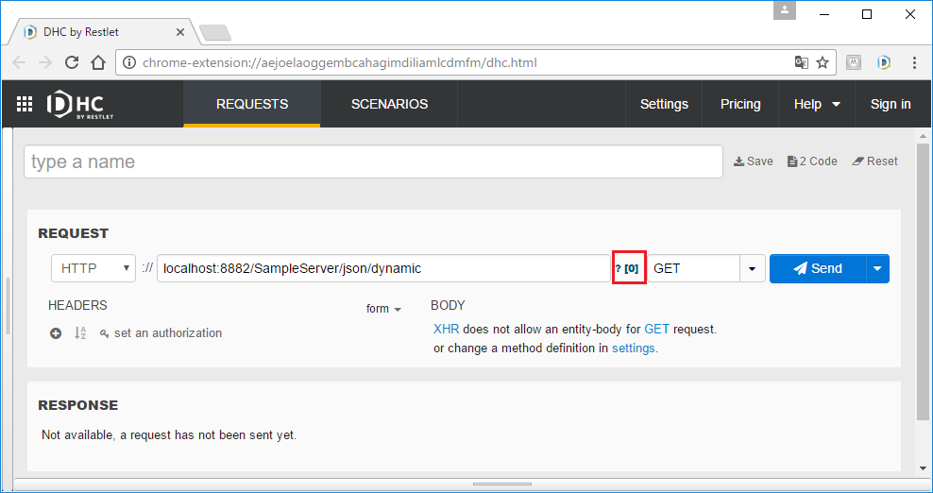Bookmark this page with star icon
The height and width of the screenshot is (493, 933).
pos(823,62)
